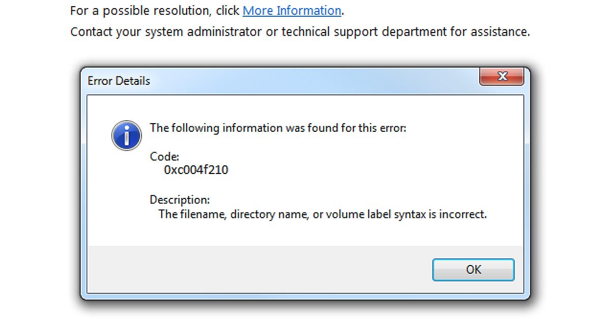Click the 'following information was found' heading
The height and width of the screenshot is (319, 610).
pos(278,128)
